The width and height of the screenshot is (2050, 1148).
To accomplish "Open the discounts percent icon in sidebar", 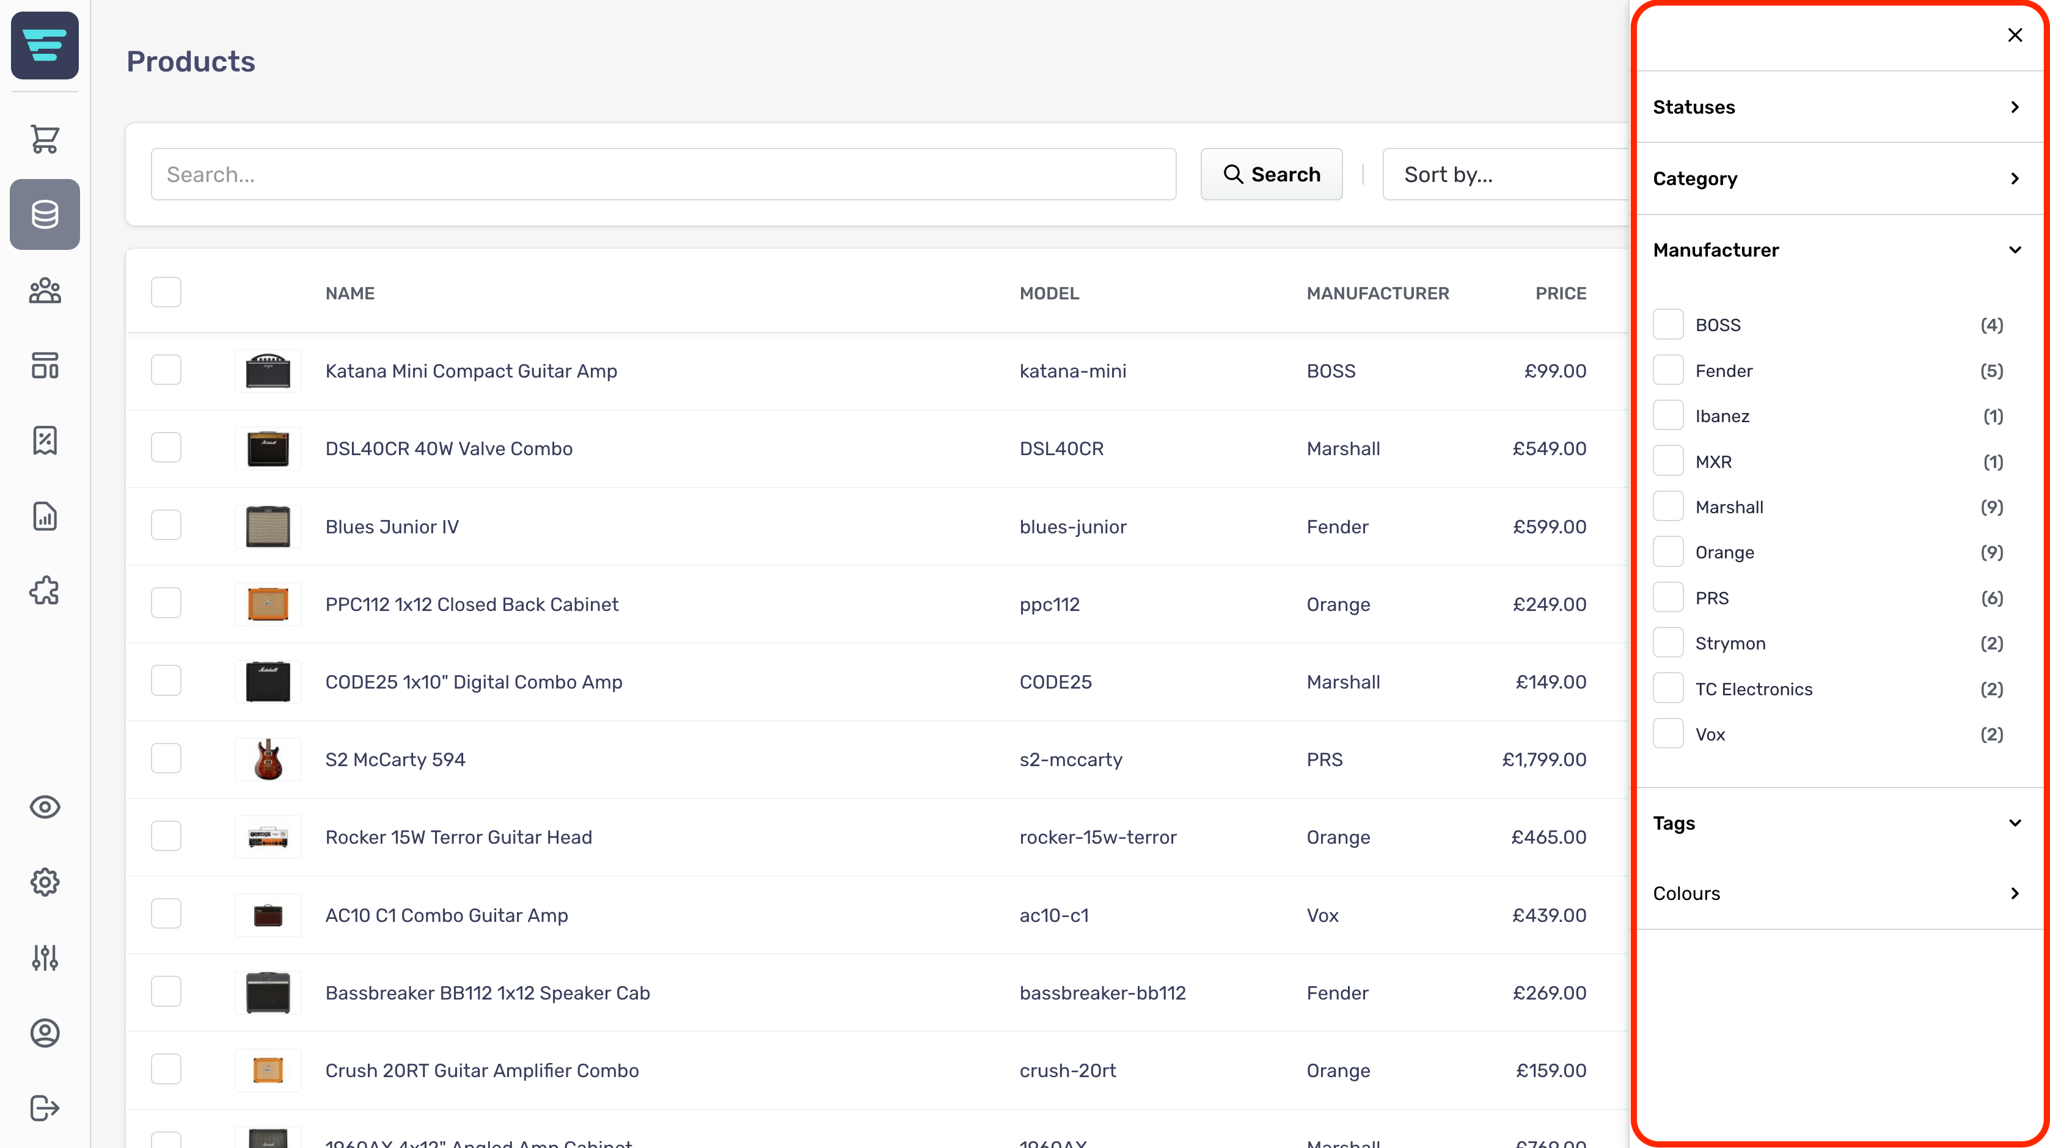I will click(45, 440).
